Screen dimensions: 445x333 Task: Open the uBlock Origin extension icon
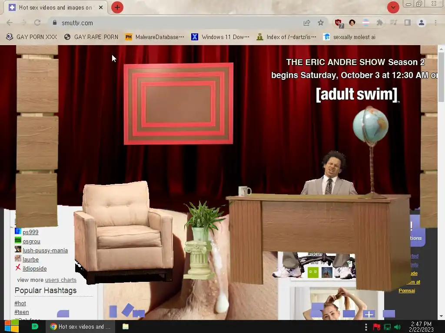point(339,23)
